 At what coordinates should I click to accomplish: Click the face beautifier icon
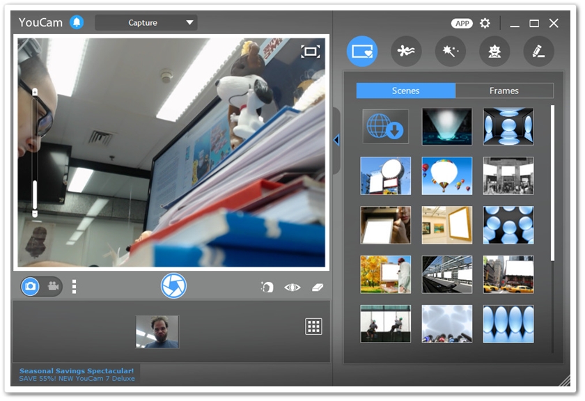tap(267, 287)
